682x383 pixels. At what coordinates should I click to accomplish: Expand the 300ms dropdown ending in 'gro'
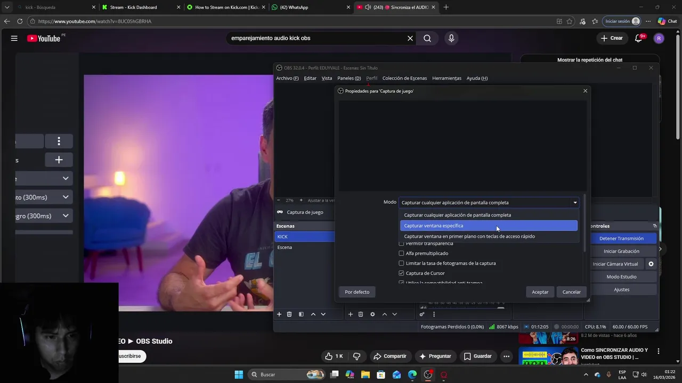point(44,216)
